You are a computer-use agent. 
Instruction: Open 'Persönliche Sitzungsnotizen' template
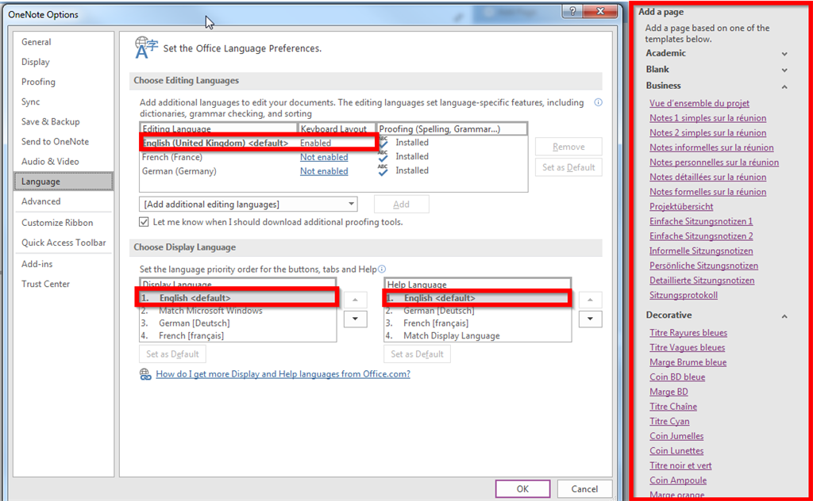pos(703,266)
